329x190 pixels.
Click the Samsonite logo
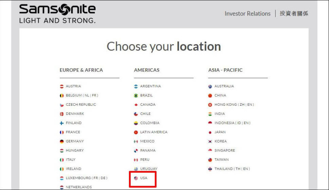tap(57, 13)
